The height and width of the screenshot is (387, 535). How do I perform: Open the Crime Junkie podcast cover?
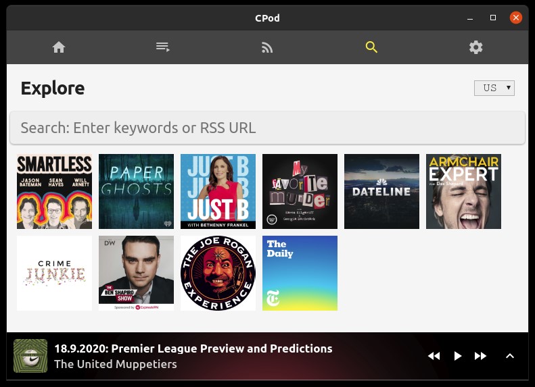click(54, 273)
